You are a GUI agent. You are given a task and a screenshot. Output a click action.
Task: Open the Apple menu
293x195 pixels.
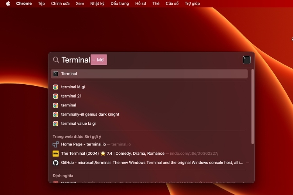[x=8, y=4]
